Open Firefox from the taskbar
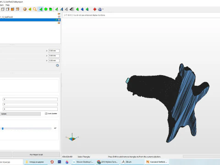 [x=67, y=162]
